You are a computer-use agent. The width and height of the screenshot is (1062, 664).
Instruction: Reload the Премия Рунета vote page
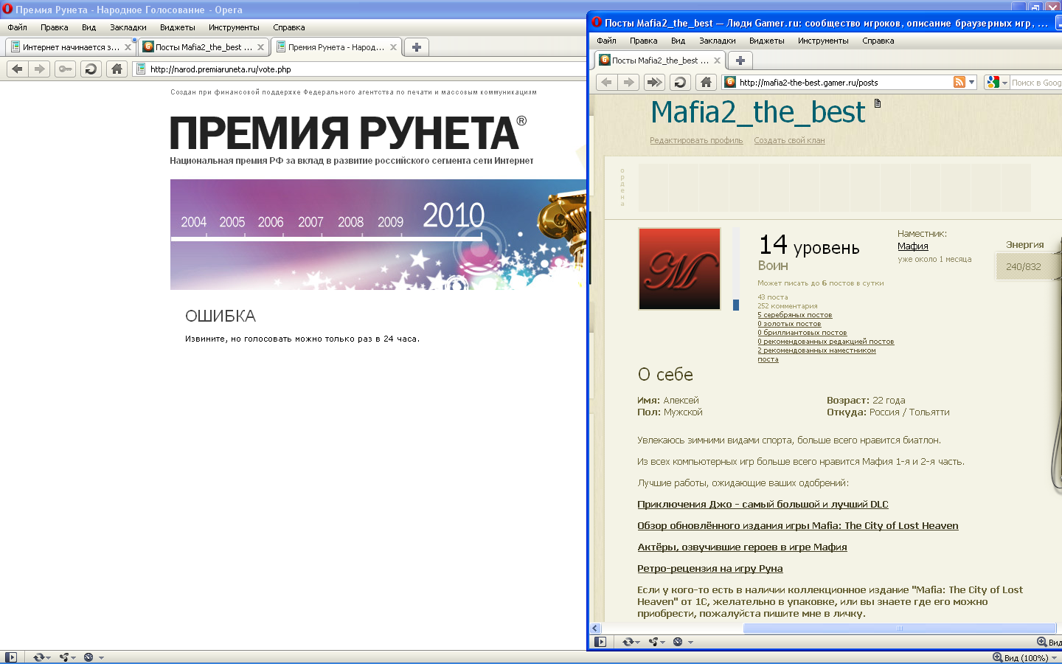click(91, 69)
